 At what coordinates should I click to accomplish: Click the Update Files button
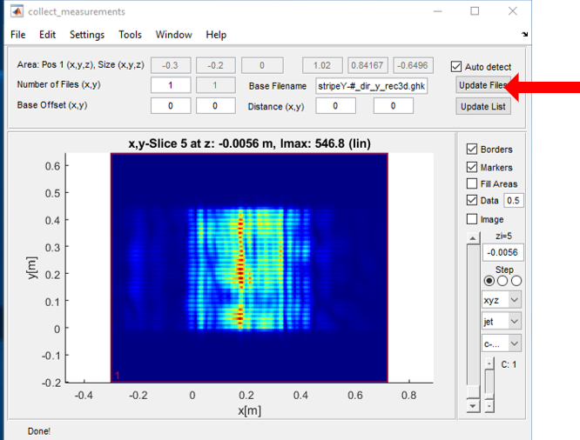coord(483,85)
